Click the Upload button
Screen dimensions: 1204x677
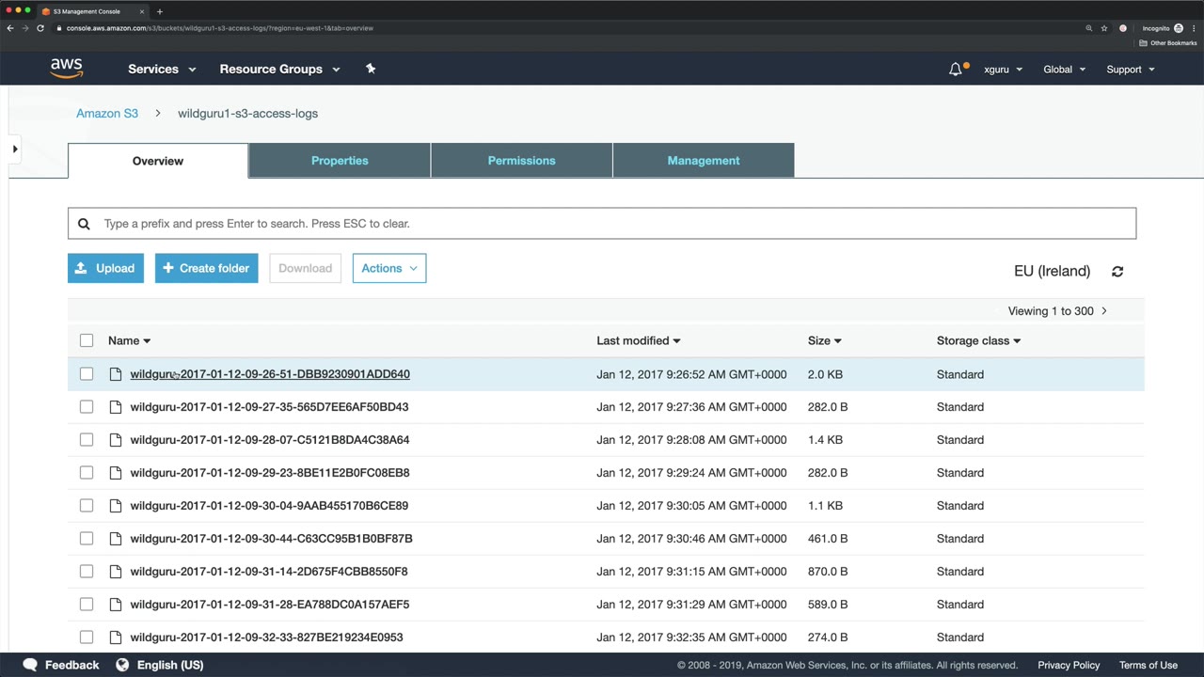[x=105, y=268]
